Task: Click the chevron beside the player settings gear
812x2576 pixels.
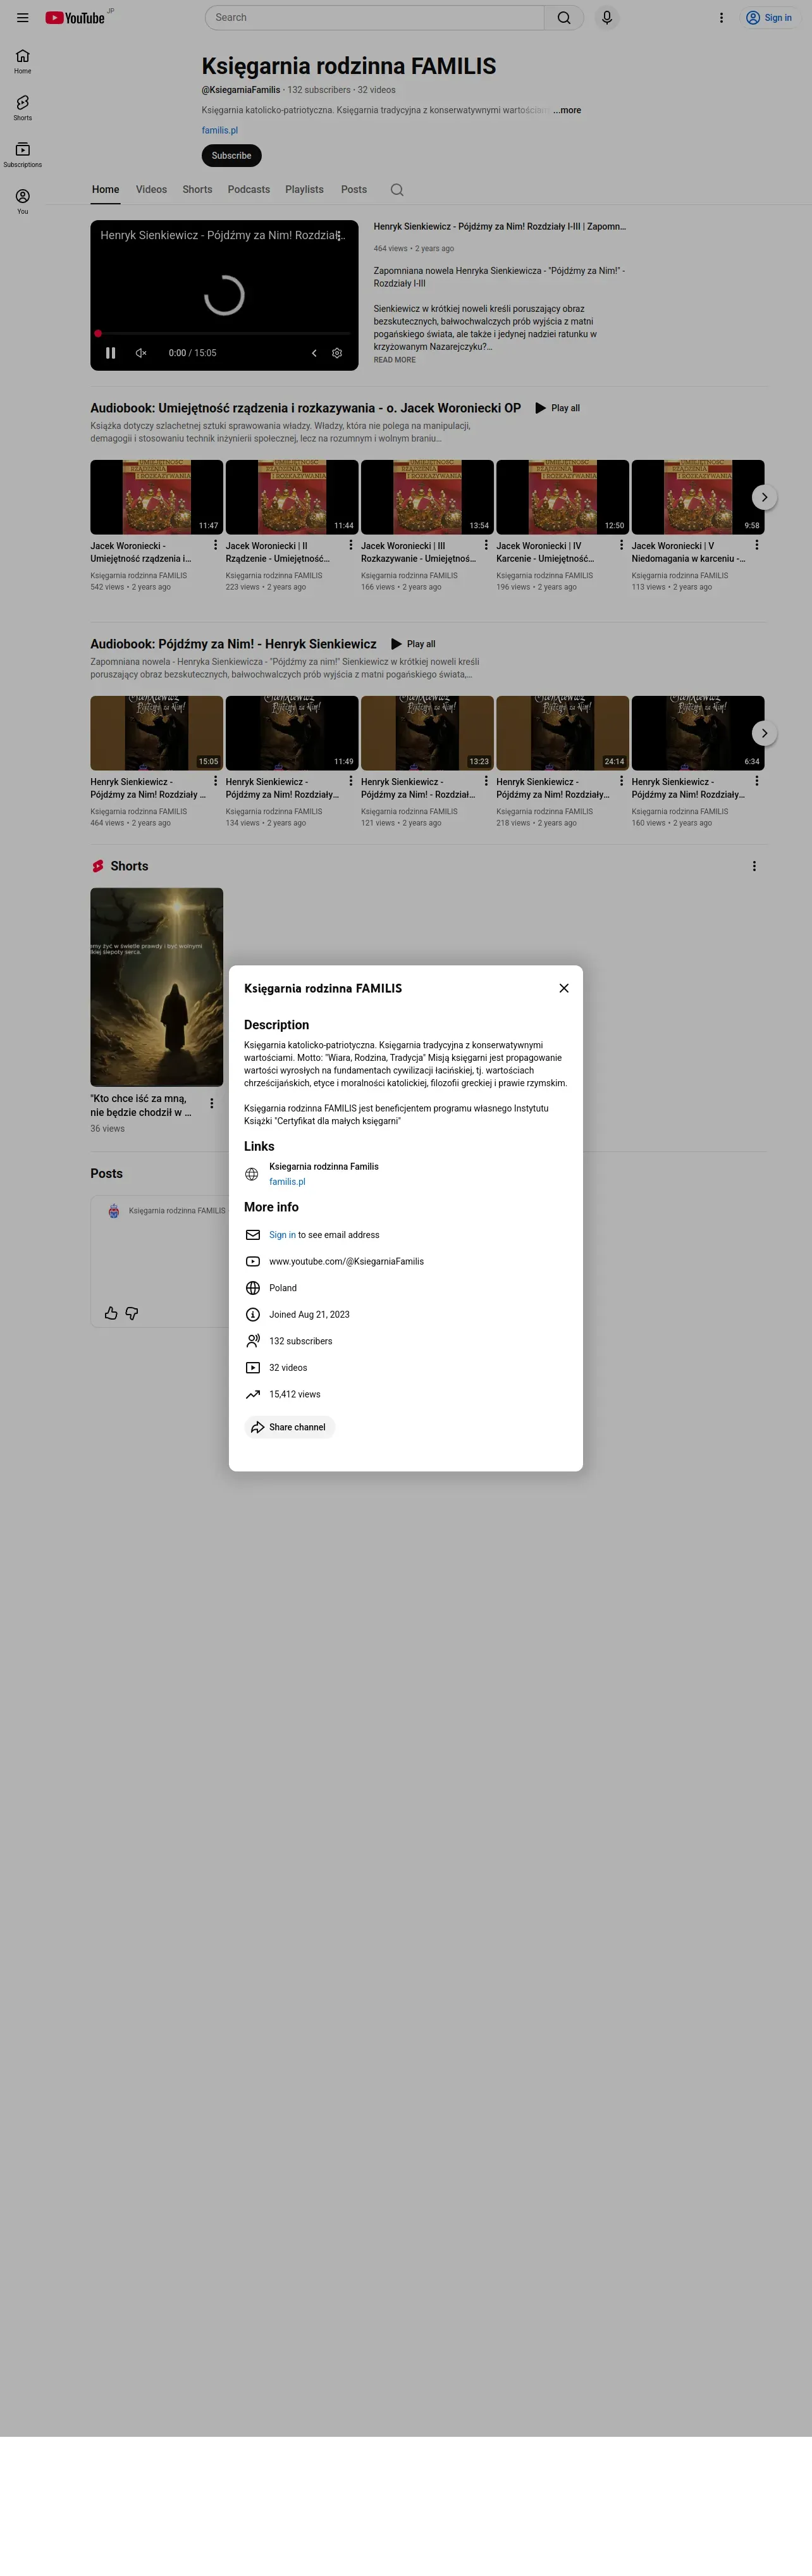Action: click(x=314, y=353)
